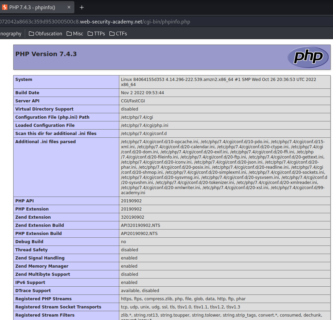The height and width of the screenshot is (320, 333).
Task: Close the PHP 7.4.3 phpinfo() tab
Action: click(x=69, y=7)
